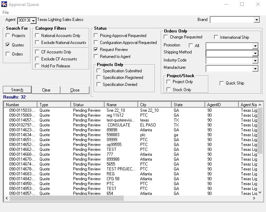Click the Clear button
The image size is (266, 212).
point(46,90)
